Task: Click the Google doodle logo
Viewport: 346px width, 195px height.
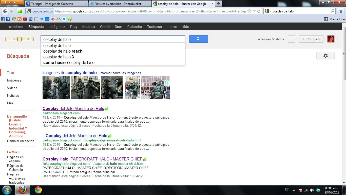Action: (20, 39)
